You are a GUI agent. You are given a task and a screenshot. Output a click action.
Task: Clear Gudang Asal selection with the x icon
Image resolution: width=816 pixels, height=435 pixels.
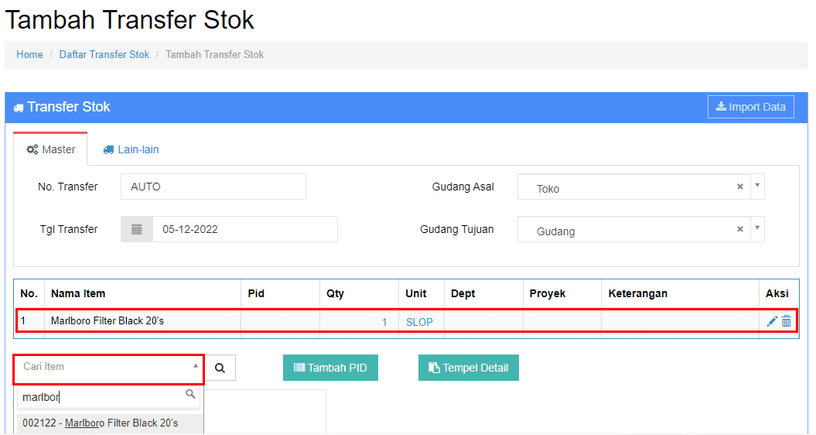739,187
